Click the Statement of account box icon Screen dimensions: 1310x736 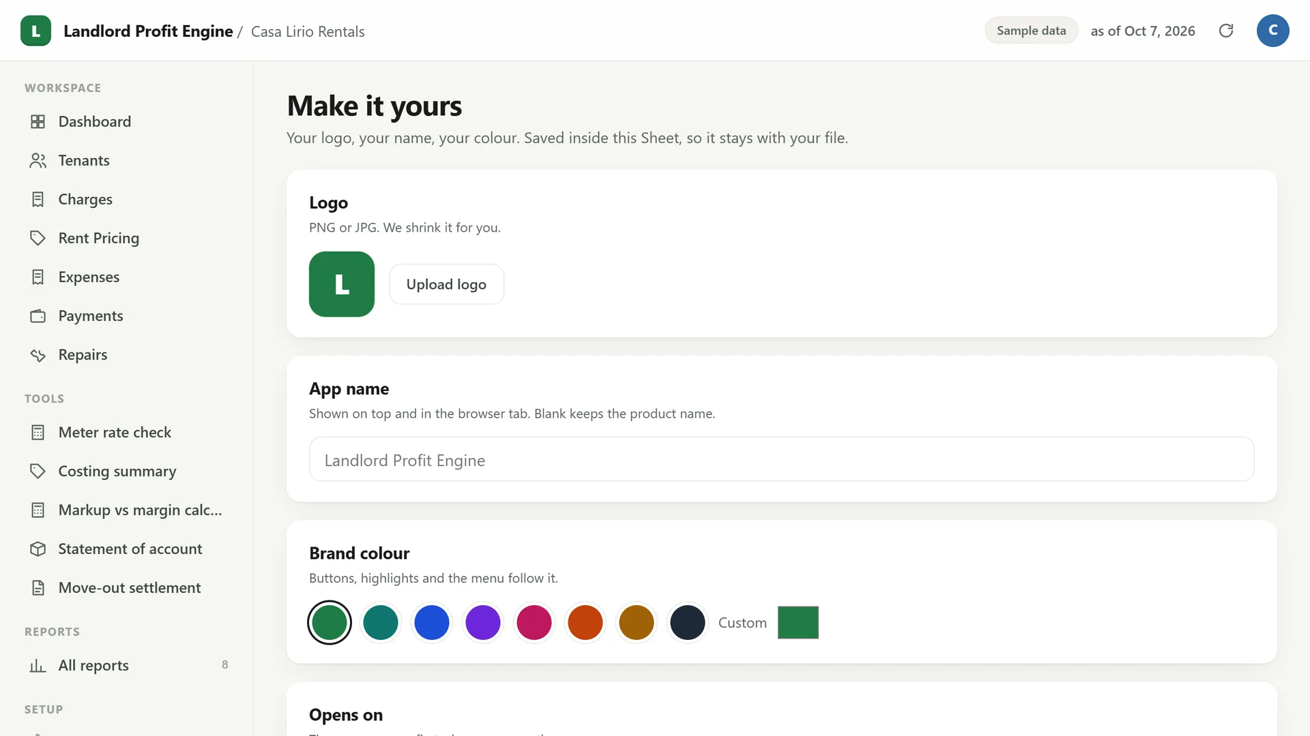click(38, 549)
